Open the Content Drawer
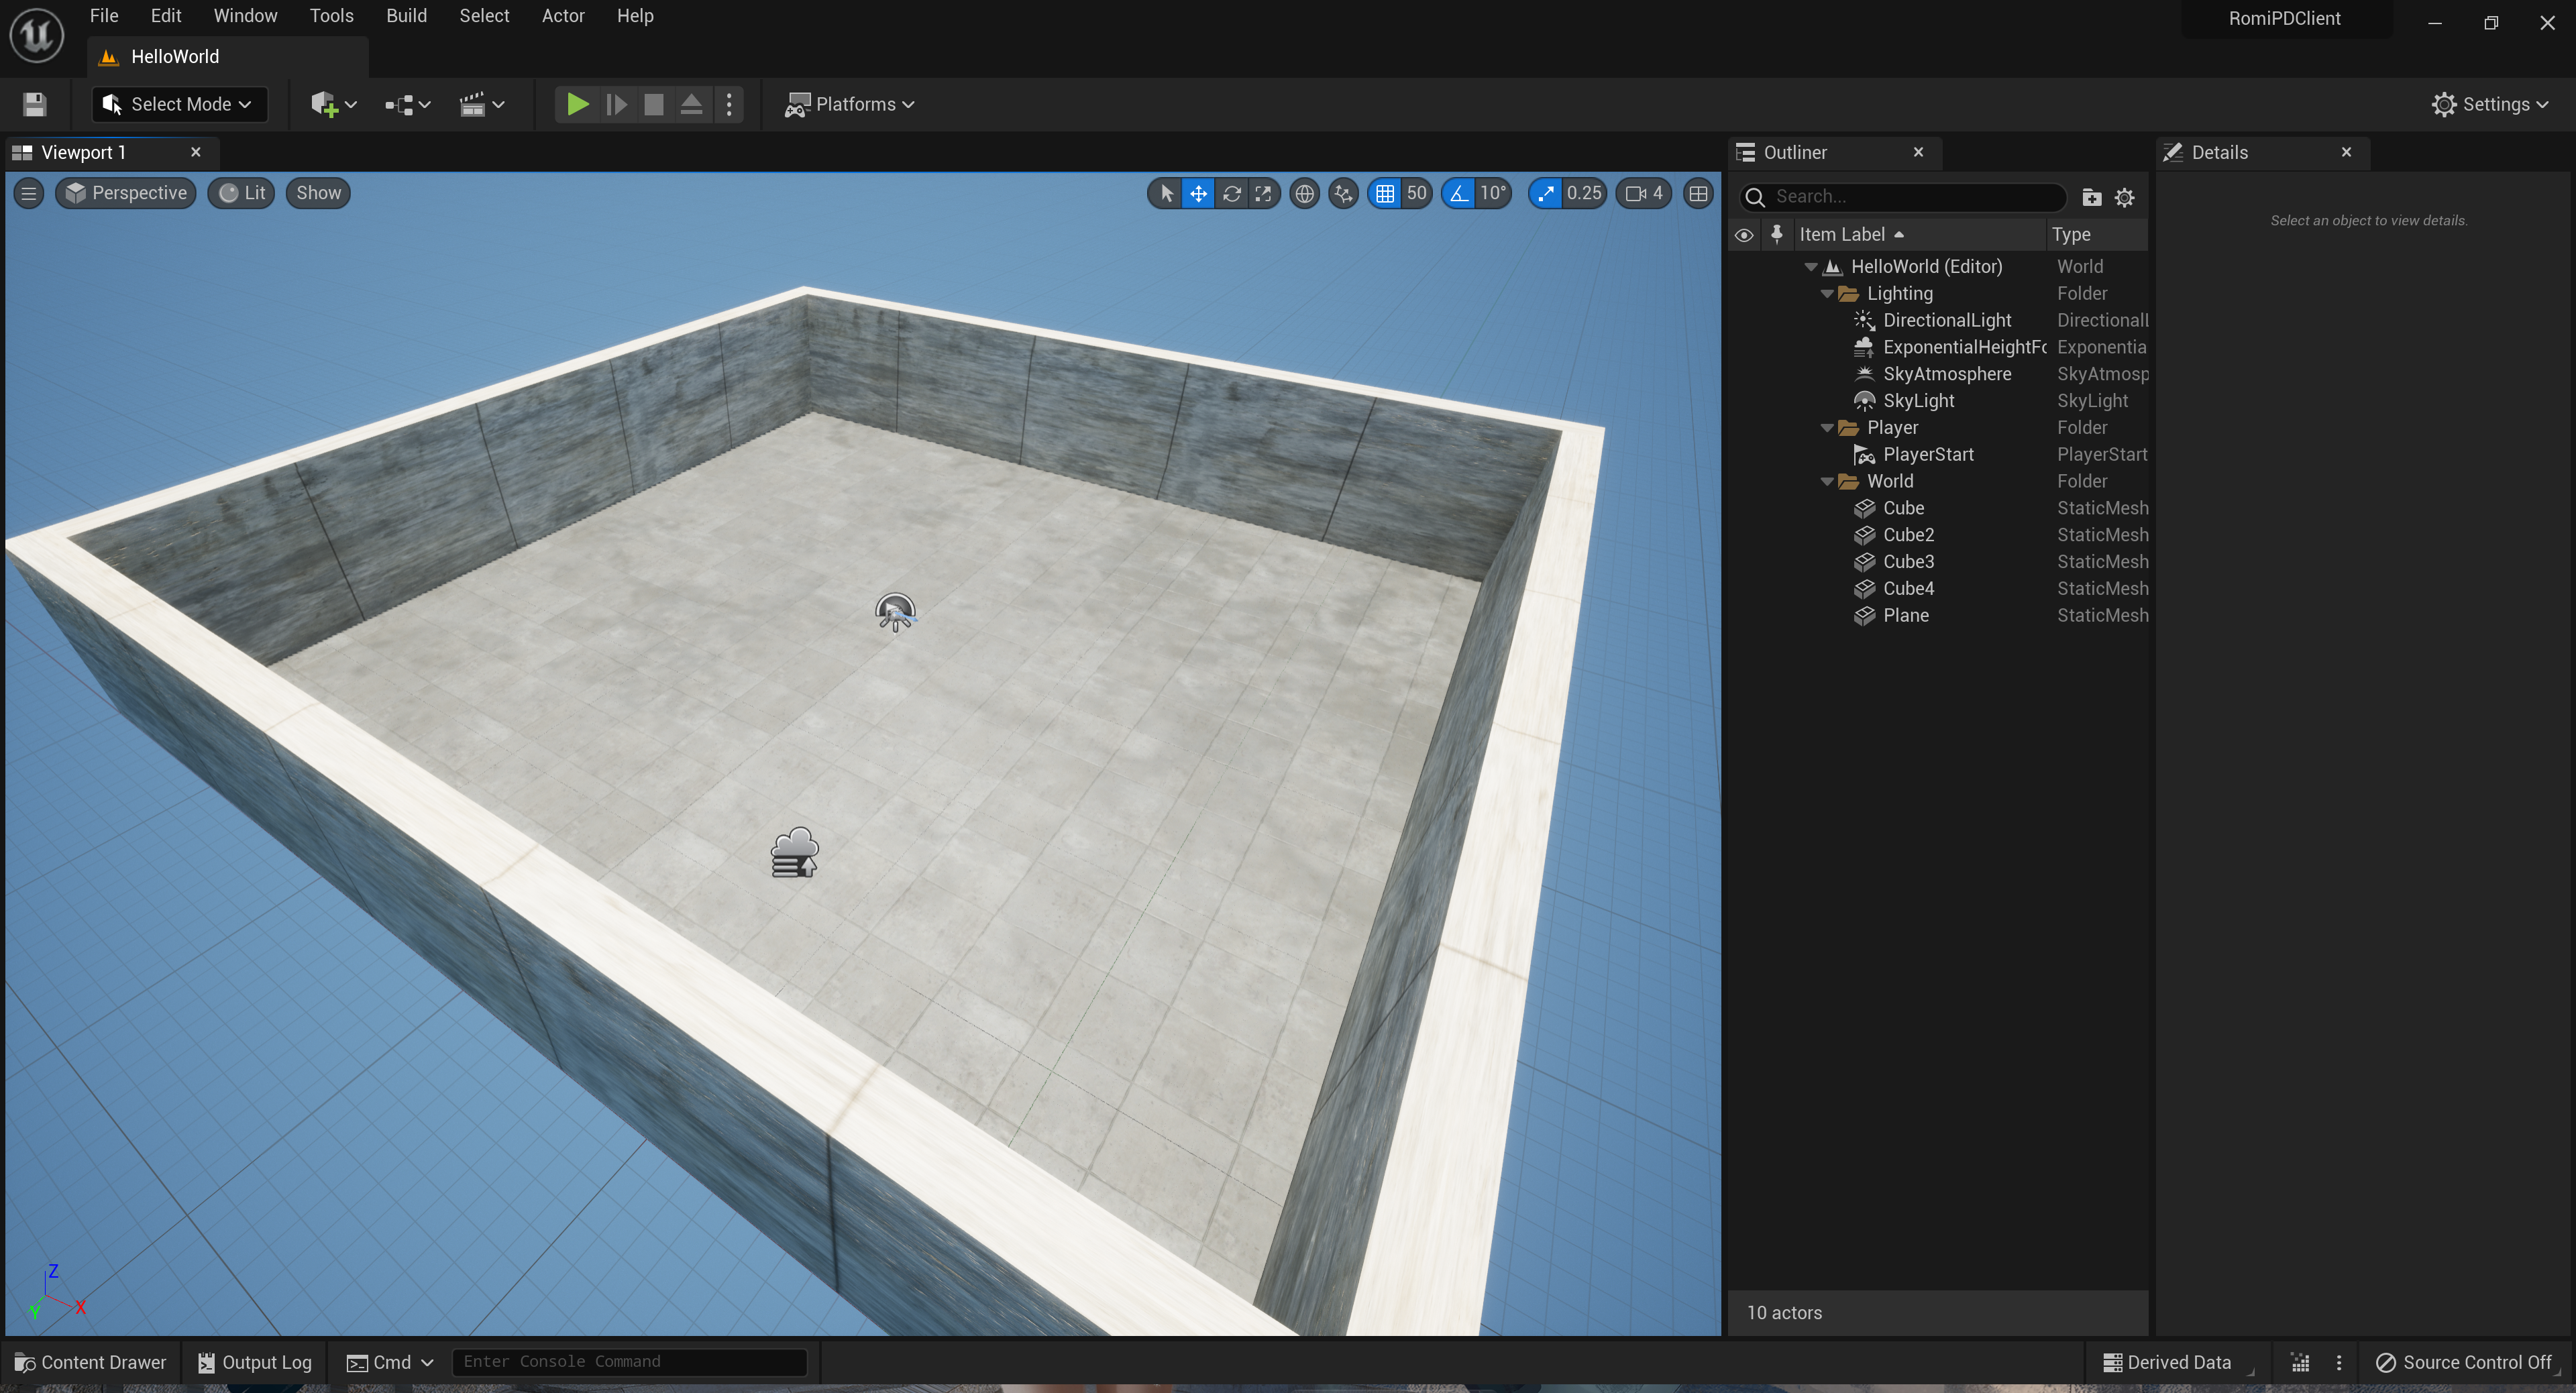2576x1393 pixels. tap(91, 1362)
